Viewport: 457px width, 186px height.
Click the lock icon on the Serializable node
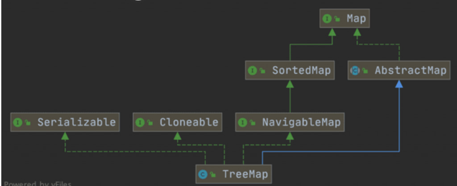[27, 122]
